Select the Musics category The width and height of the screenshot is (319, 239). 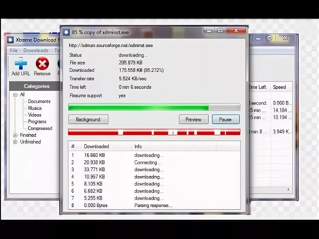pos(35,108)
